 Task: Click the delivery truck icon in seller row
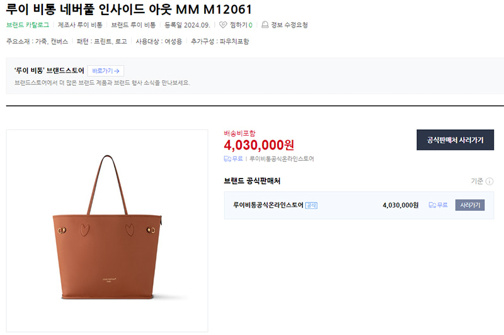(x=432, y=205)
